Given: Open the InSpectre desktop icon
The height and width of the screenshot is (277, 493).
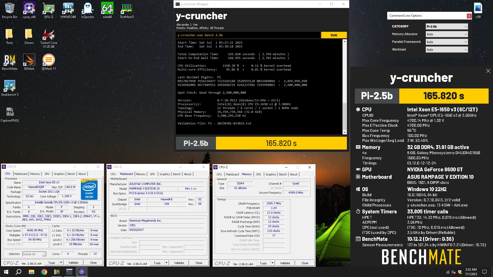Looking at the screenshot, I should tap(88, 10).
